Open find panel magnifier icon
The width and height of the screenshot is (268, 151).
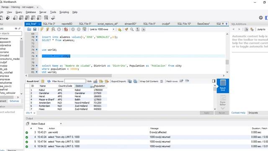pos(132,29)
